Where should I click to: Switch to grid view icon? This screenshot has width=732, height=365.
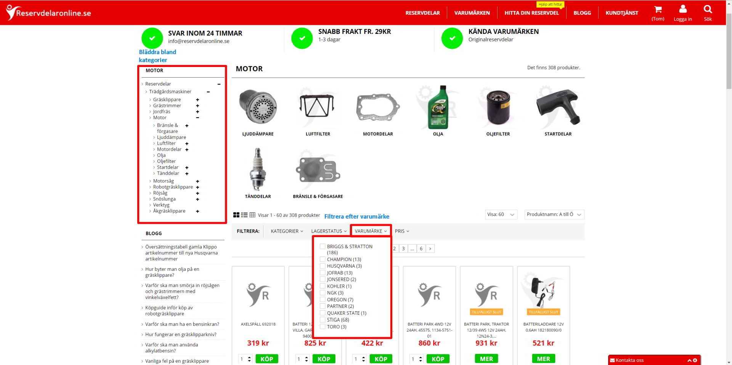[x=236, y=215]
